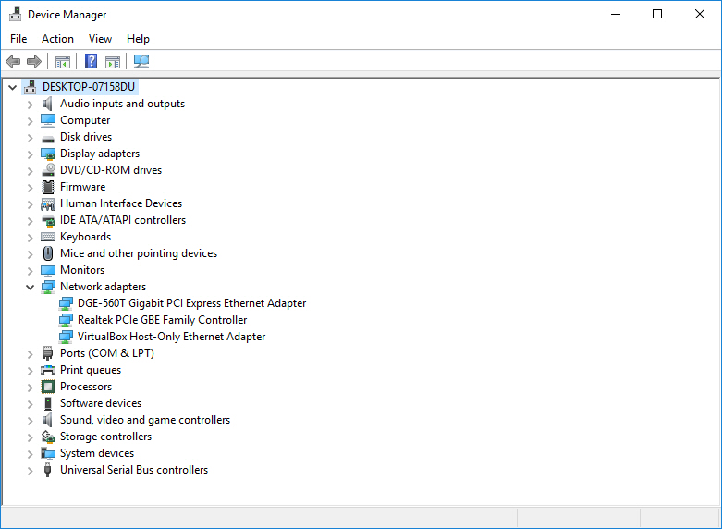The height and width of the screenshot is (529, 722).
Task: Expand Audio inputs and outputs
Action: (31, 105)
